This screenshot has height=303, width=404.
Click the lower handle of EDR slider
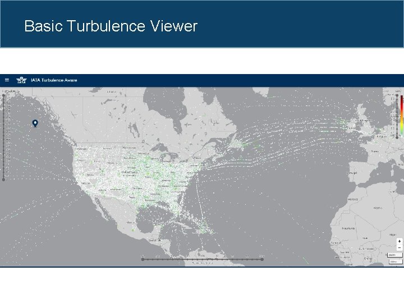point(397,137)
